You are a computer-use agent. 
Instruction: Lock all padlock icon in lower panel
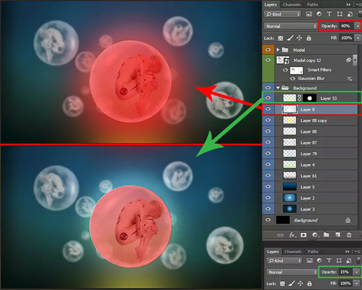click(x=310, y=283)
